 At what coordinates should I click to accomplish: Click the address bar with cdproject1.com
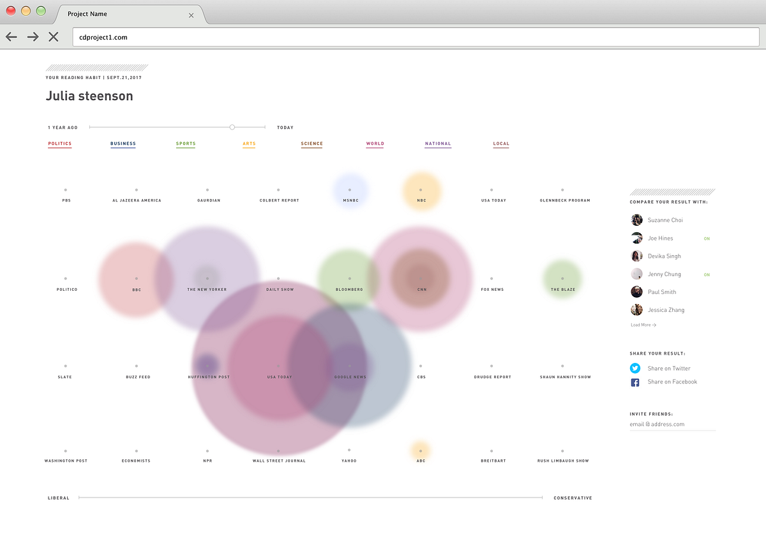tap(416, 37)
